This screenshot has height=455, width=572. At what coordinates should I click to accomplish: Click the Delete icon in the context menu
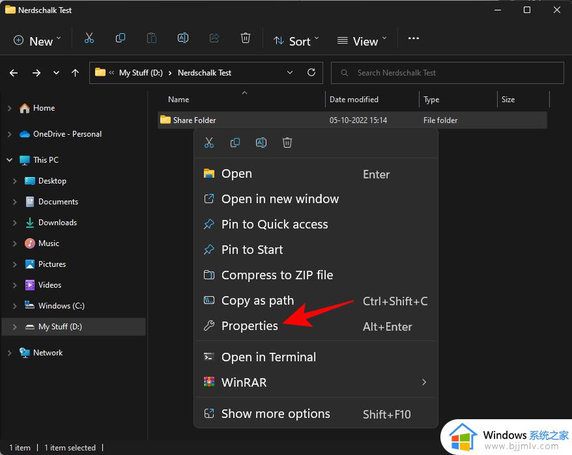point(287,143)
